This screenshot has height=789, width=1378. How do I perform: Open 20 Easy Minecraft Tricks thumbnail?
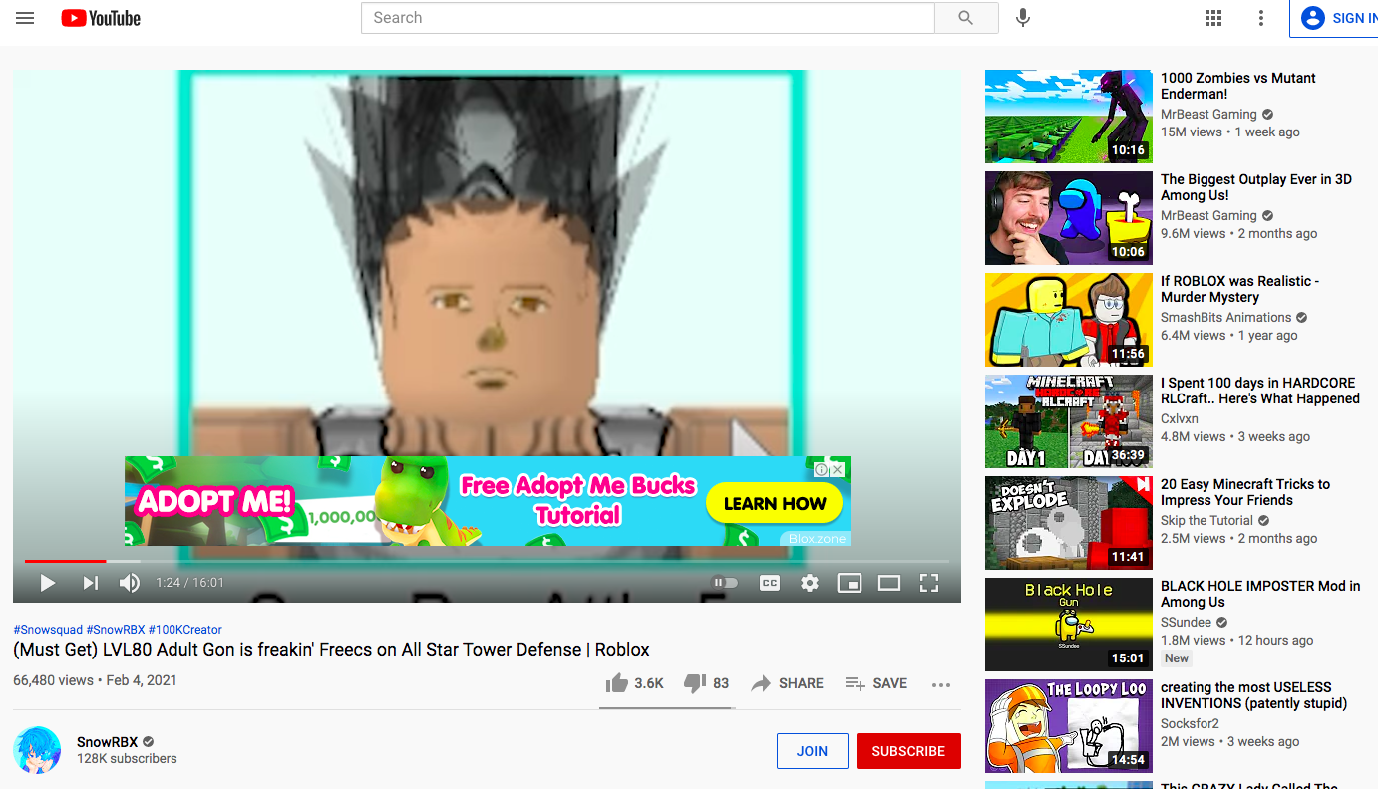[x=1069, y=523]
